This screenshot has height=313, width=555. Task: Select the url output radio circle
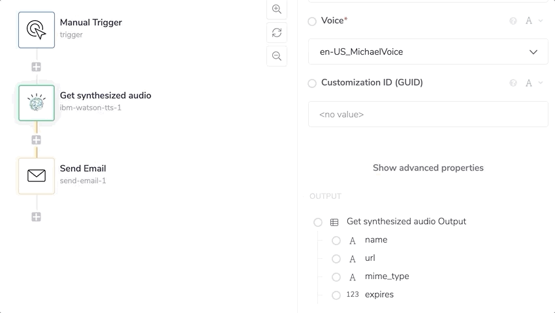point(336,259)
